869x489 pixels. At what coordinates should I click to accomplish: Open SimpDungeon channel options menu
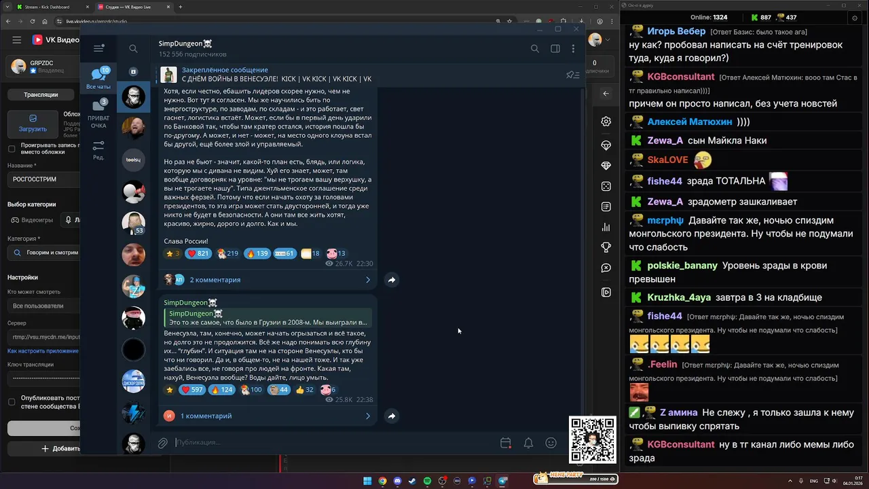point(573,48)
